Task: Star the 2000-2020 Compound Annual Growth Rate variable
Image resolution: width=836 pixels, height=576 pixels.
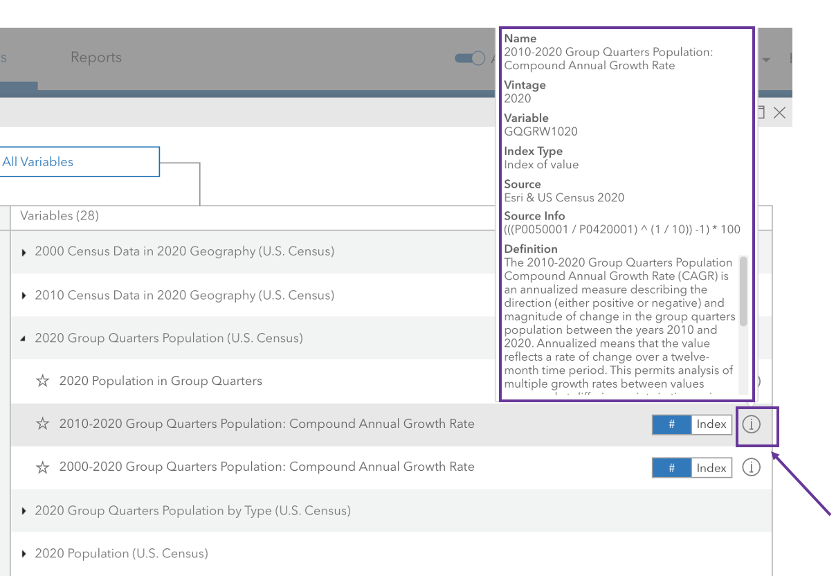Action: [x=43, y=467]
